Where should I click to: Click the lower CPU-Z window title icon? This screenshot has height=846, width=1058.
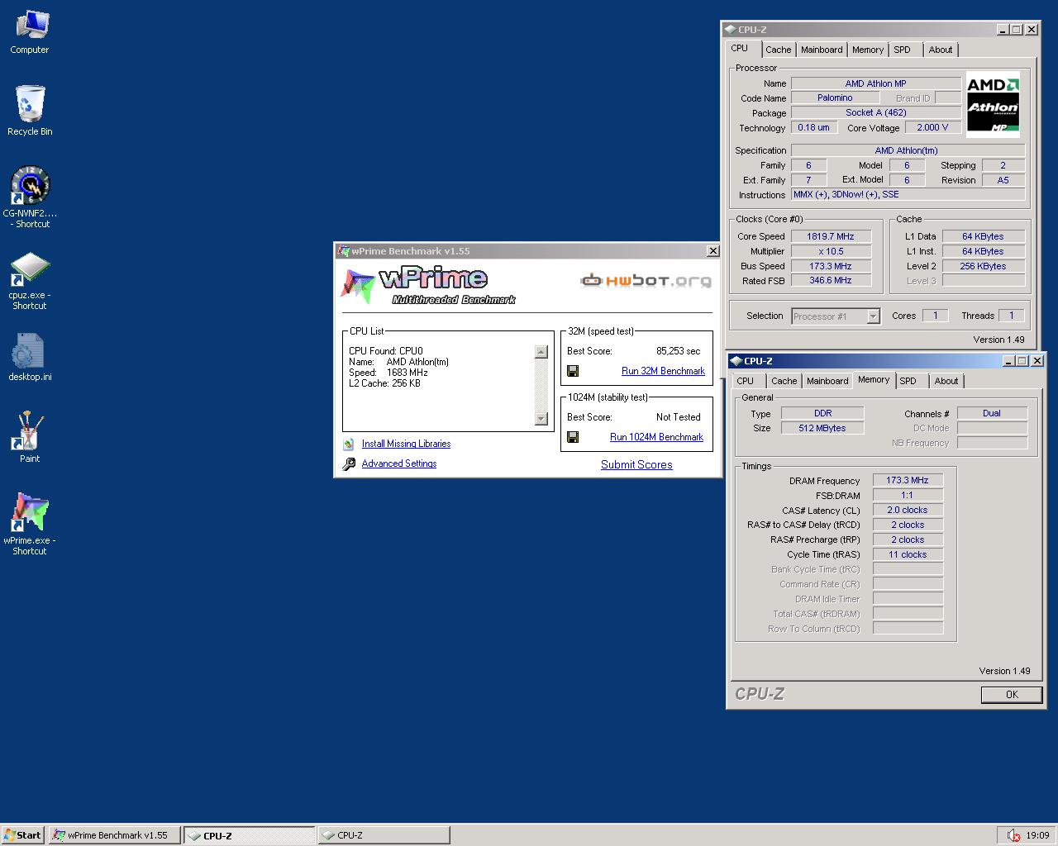tap(736, 361)
